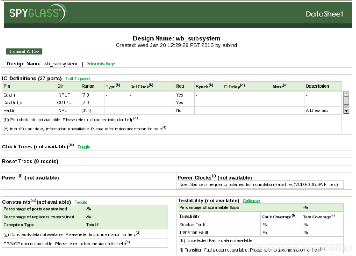
Task: Click Percentage of registers constrained row
Action: [85, 217]
